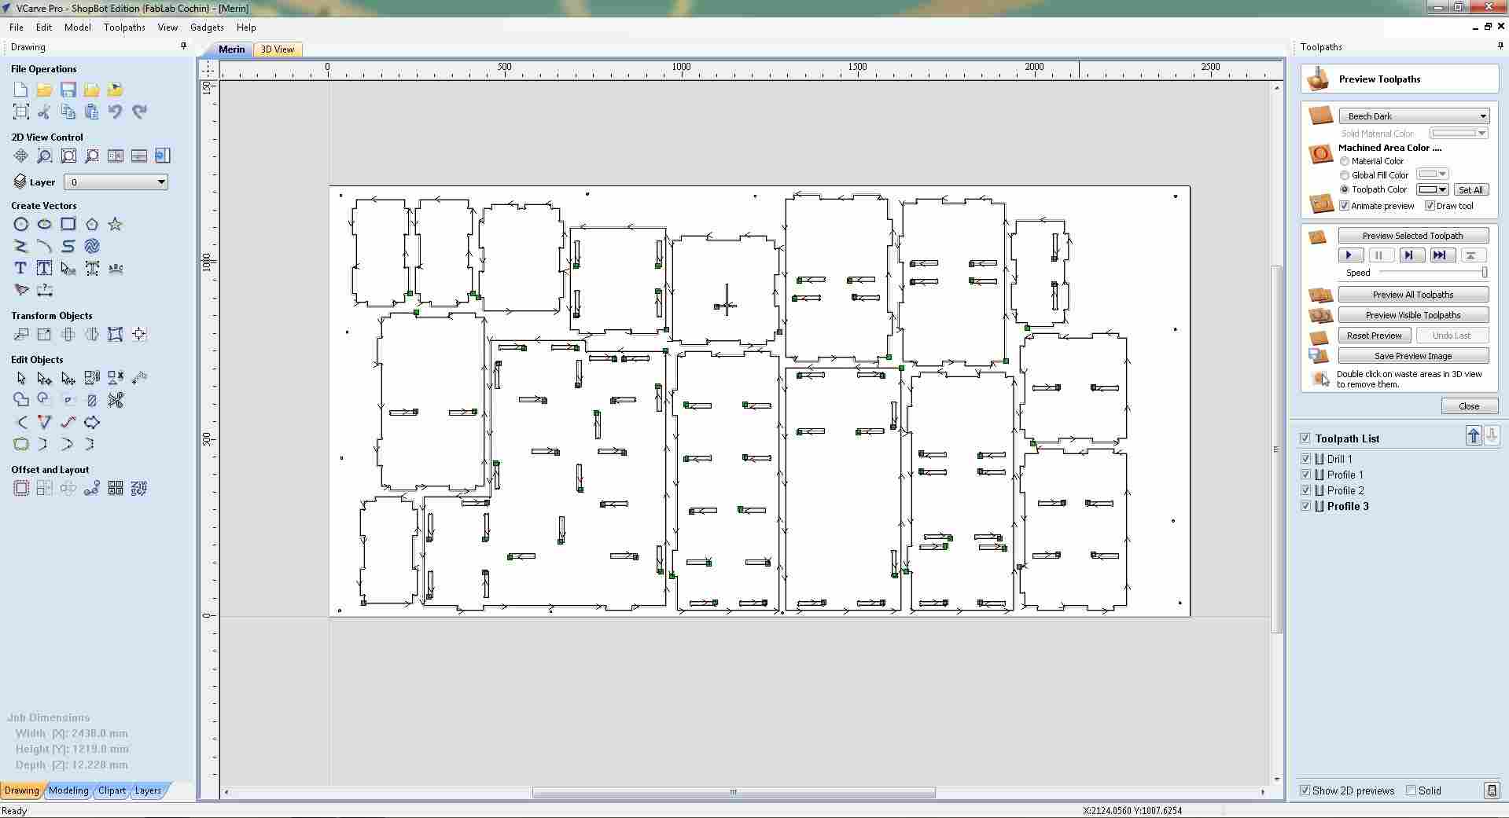The height and width of the screenshot is (818, 1509).
Task: Select the Draw Star tool
Action: [116, 224]
